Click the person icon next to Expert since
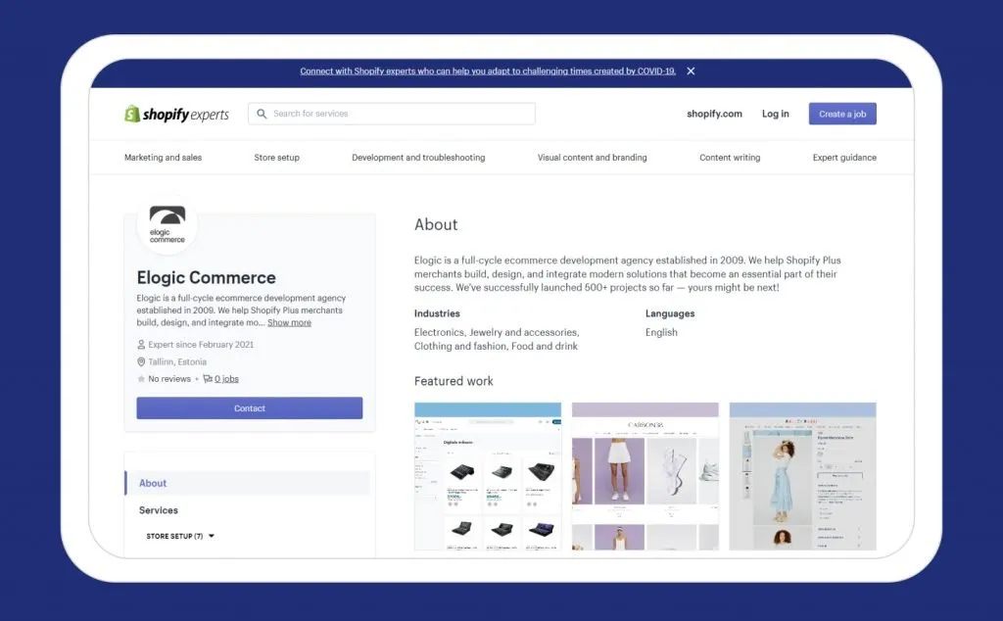 141,344
